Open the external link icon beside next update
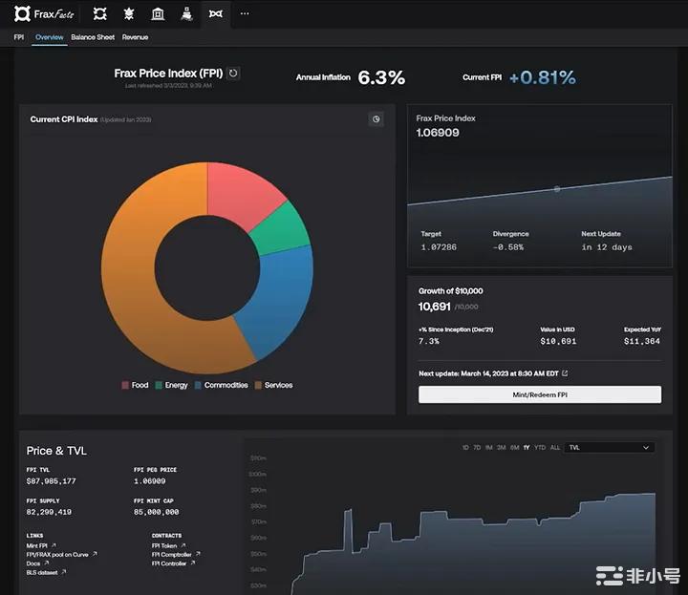 [564, 373]
